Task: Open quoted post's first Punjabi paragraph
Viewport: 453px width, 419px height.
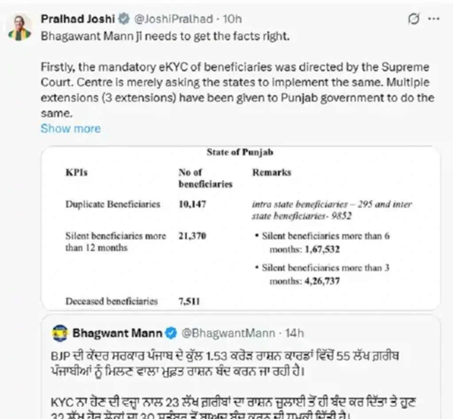Action: pos(226,362)
